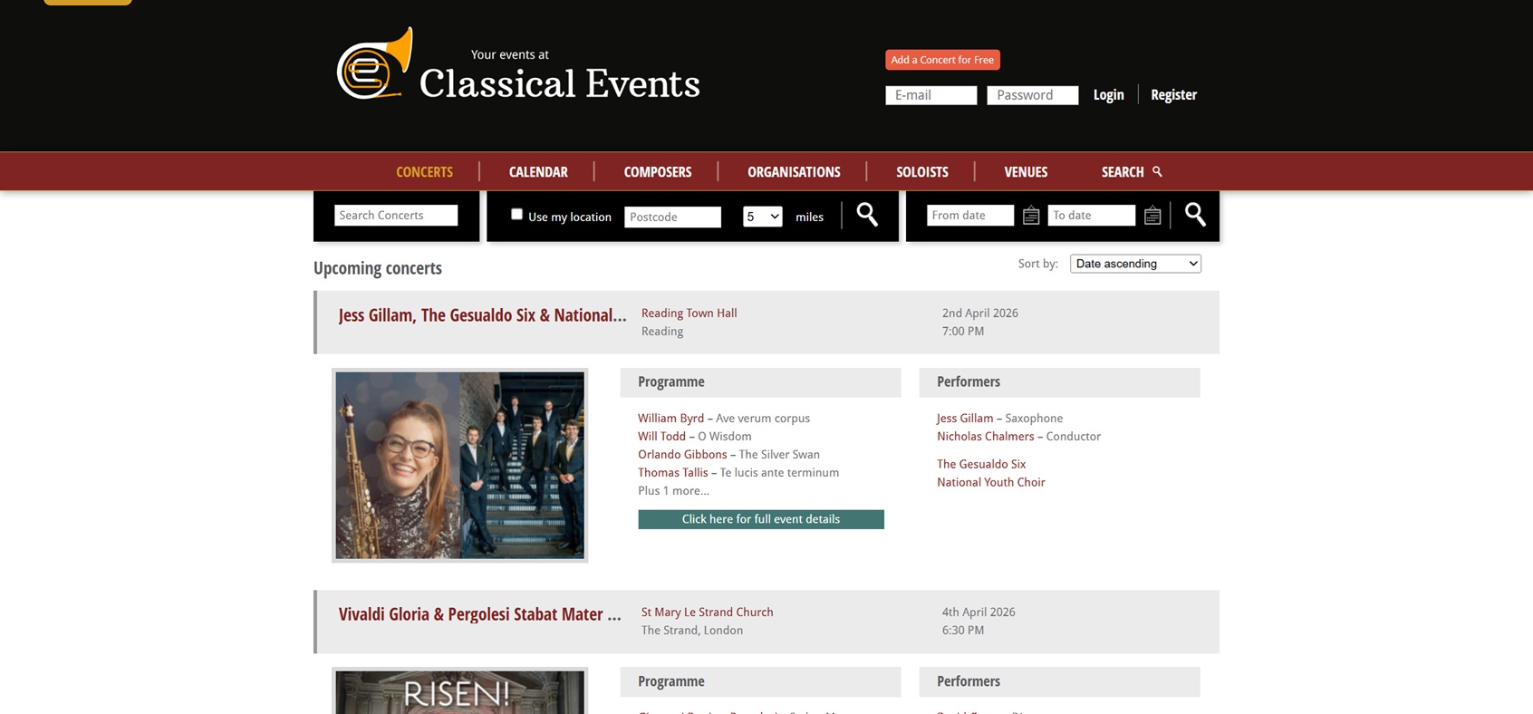Open the Reading Town Hall venue link

[689, 313]
